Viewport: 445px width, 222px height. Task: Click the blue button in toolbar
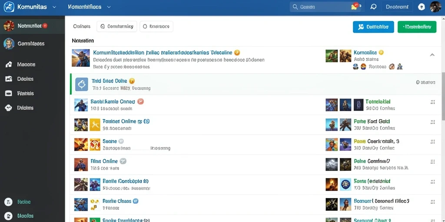(373, 27)
